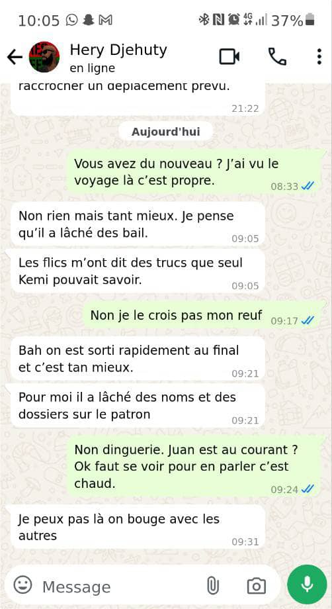
Task: Open the emoji picker
Action: click(23, 585)
